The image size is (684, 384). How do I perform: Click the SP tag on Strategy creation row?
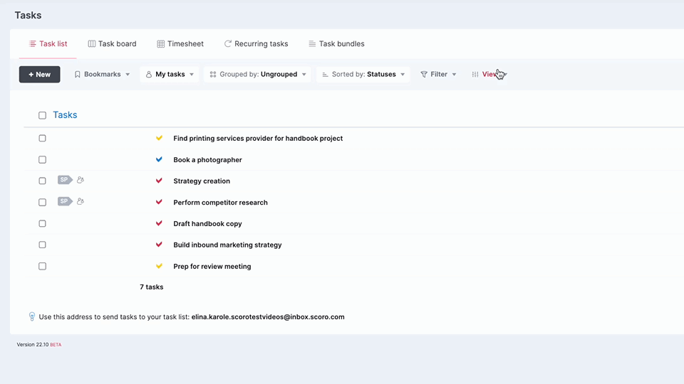click(x=65, y=180)
